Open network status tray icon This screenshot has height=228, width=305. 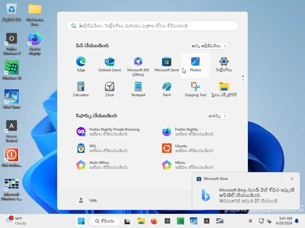(261, 221)
